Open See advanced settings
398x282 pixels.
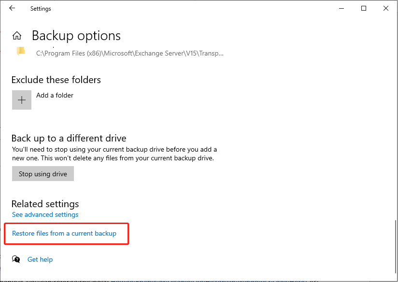pyautogui.click(x=45, y=214)
